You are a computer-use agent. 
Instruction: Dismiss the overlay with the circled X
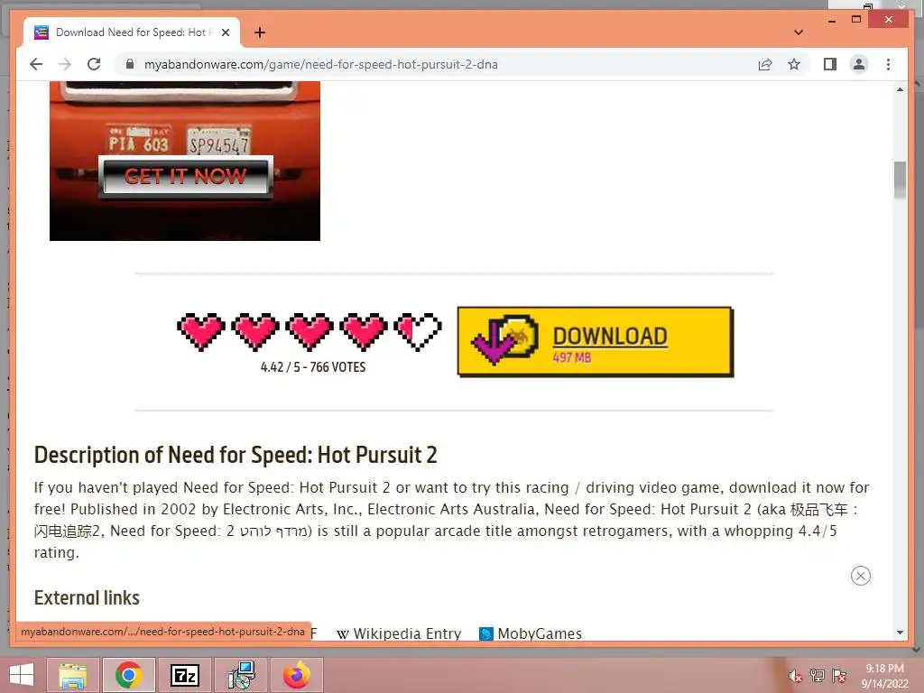pyautogui.click(x=860, y=576)
